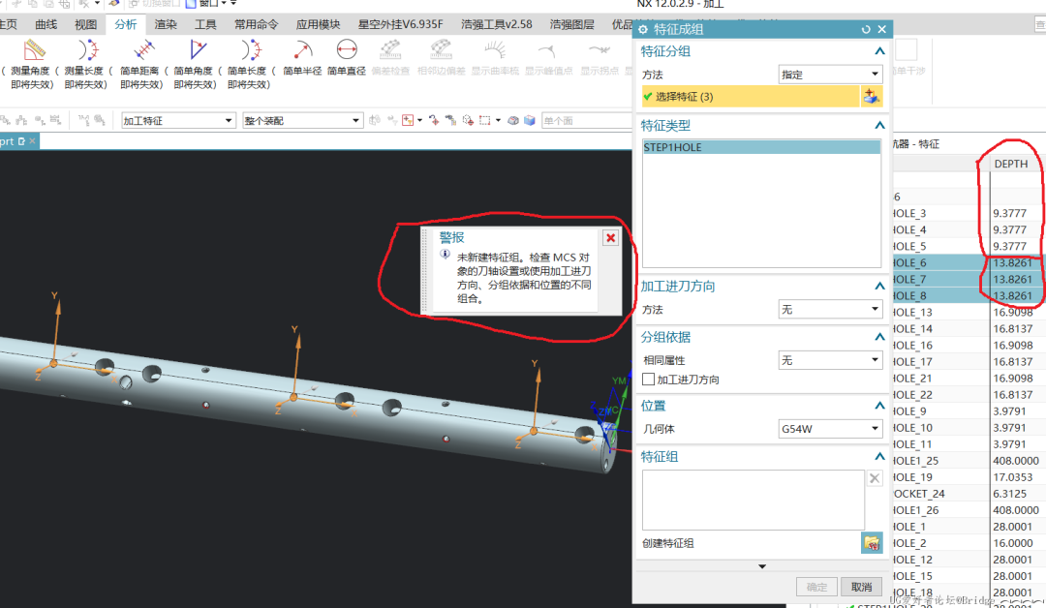
Task: Choose the 简单角度 simple angle tool
Action: [196, 64]
